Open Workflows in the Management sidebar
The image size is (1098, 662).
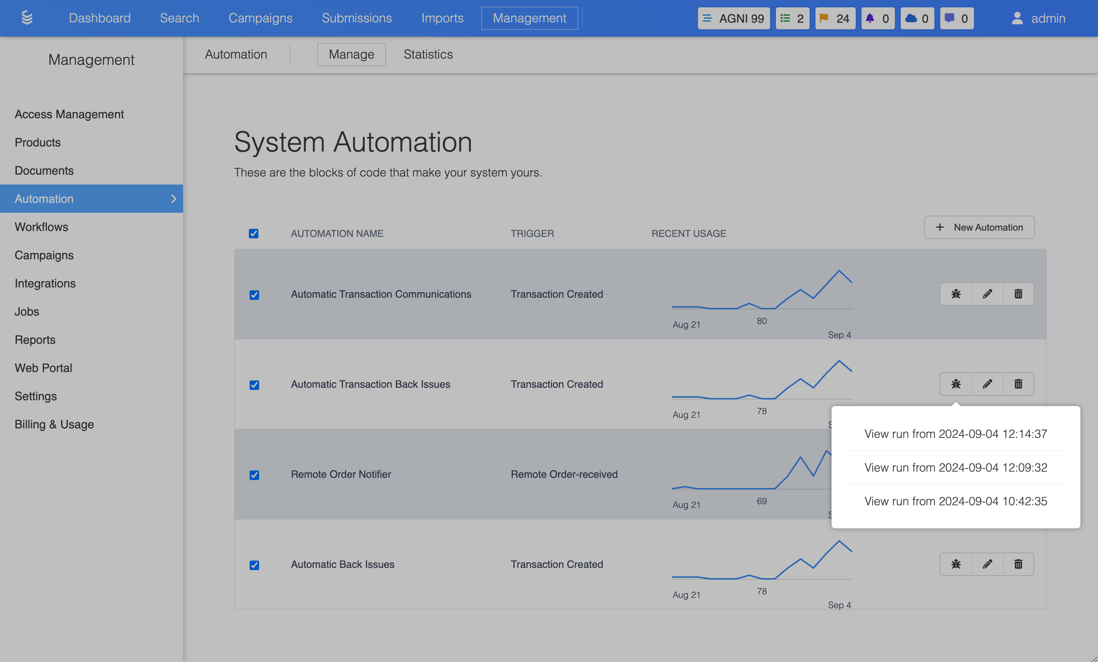pyautogui.click(x=41, y=227)
